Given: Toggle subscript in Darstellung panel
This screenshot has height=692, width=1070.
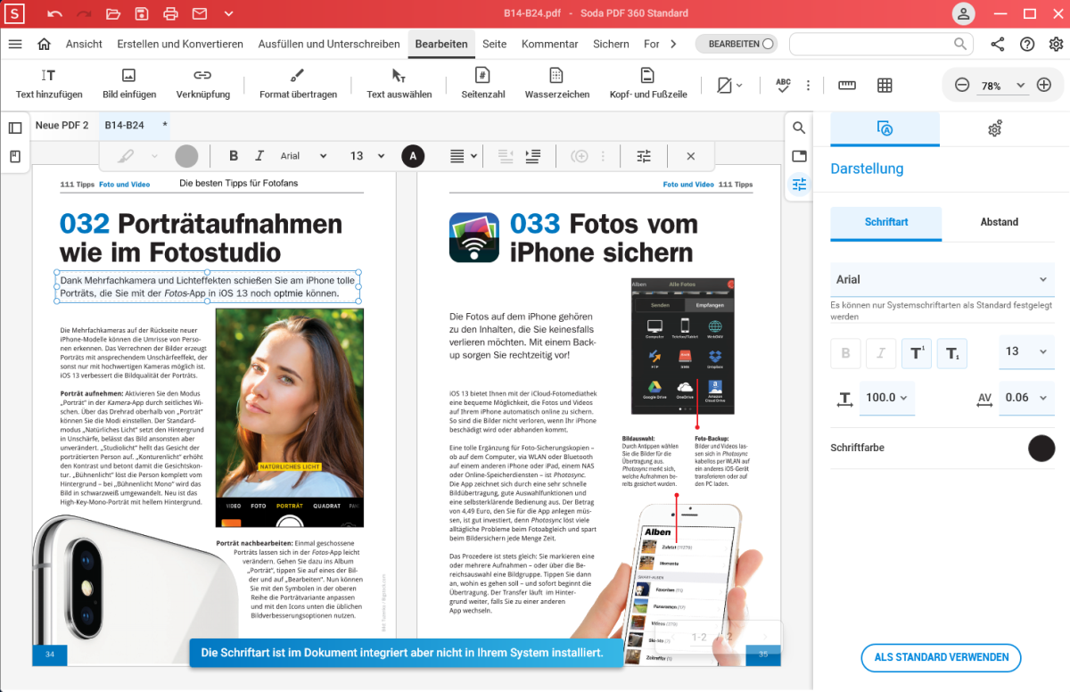Looking at the screenshot, I should click(951, 353).
